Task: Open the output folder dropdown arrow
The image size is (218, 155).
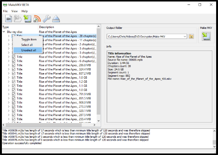Action: coord(185,37)
